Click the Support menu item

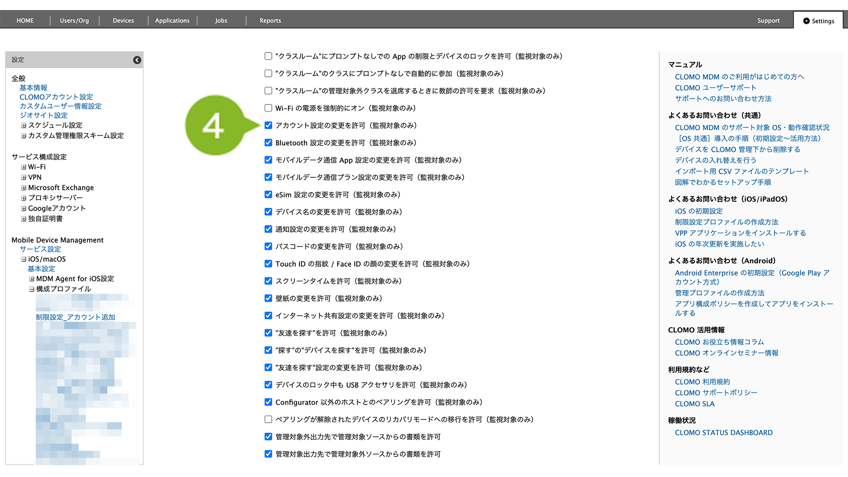tap(768, 21)
